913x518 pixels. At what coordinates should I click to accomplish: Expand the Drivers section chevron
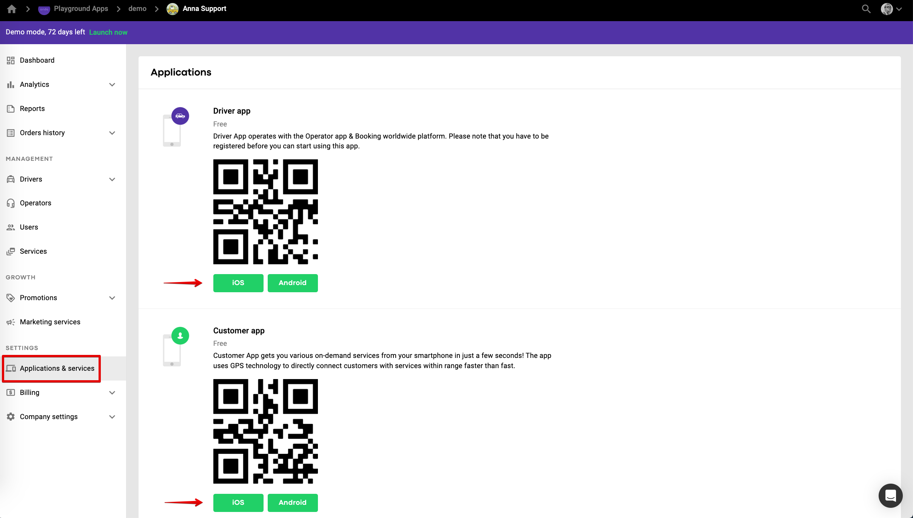pos(112,179)
